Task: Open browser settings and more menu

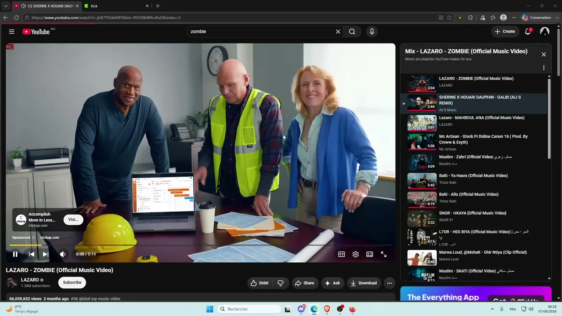Action: 514,18
